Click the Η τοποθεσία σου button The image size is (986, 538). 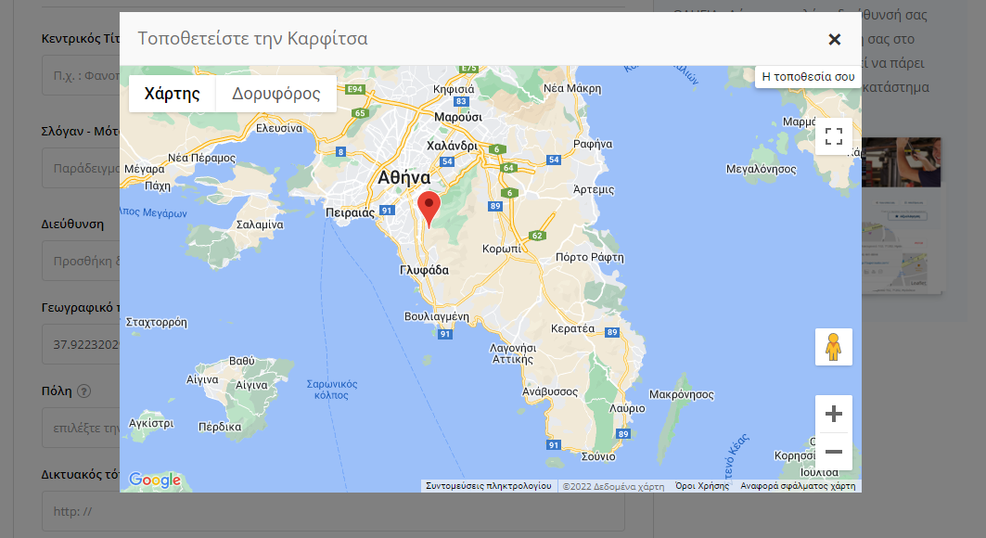tap(808, 77)
